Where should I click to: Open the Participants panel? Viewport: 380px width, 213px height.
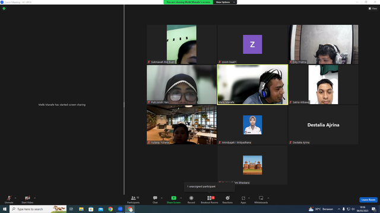point(133,199)
